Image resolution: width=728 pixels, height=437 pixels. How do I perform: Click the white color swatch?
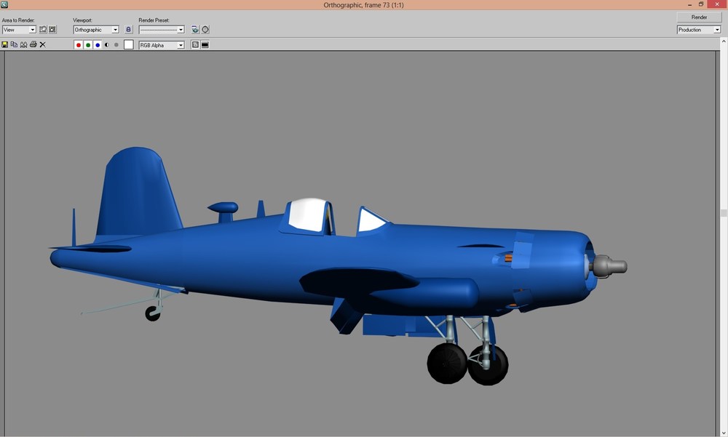pos(129,44)
